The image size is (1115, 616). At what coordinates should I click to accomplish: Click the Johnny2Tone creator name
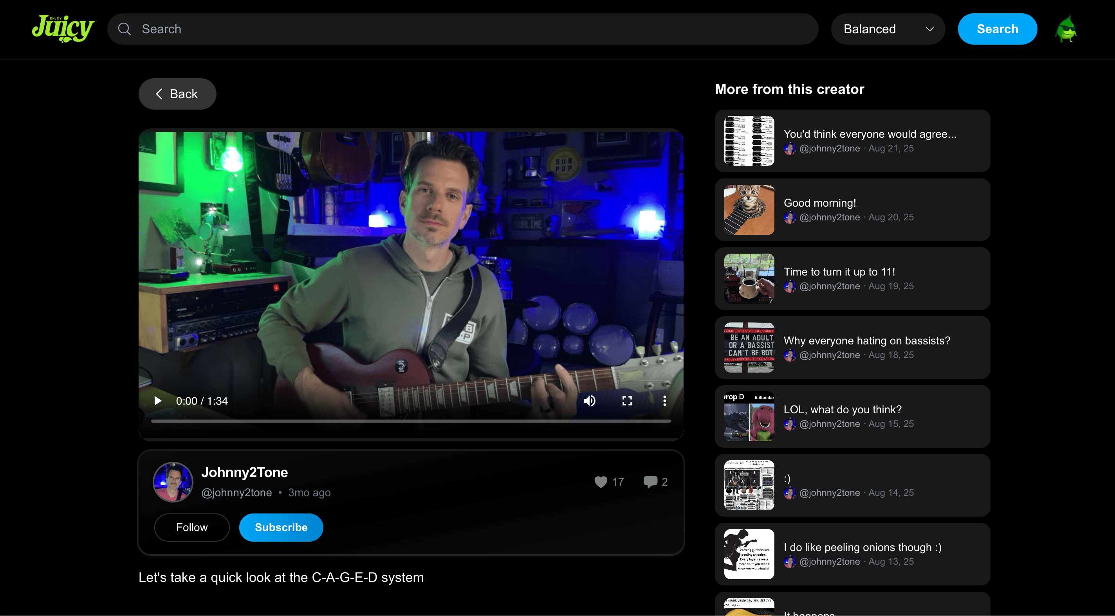[244, 472]
